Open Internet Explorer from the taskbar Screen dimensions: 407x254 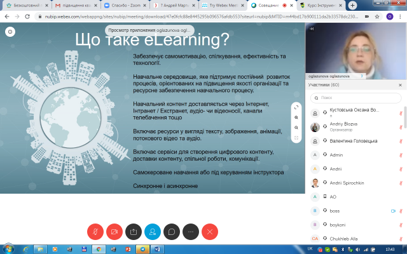pyautogui.click(x=25, y=250)
